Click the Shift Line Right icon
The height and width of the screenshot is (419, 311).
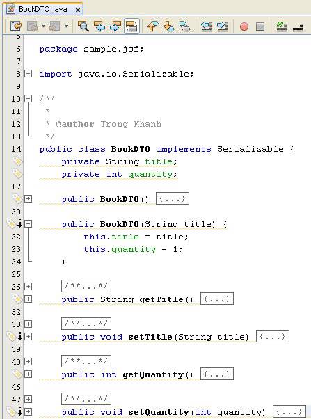click(x=223, y=26)
